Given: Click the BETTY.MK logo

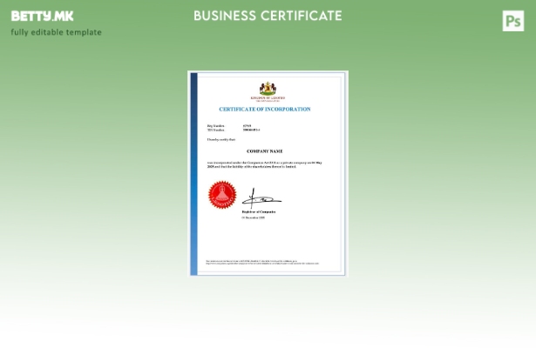Looking at the screenshot, I should click(x=43, y=16).
